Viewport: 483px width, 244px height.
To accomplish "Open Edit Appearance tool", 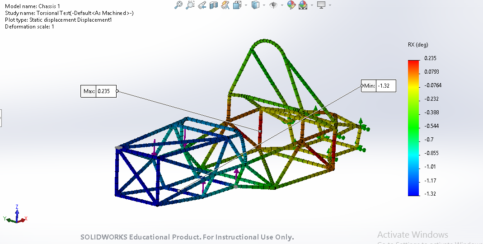I will pyautogui.click(x=291, y=5).
